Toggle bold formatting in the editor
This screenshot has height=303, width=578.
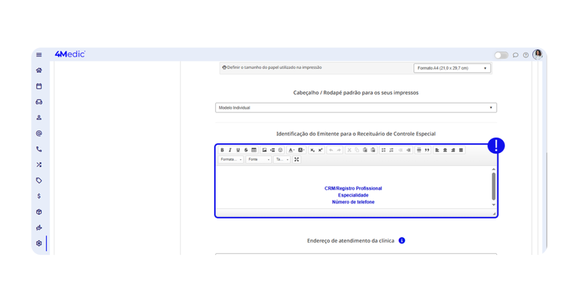pos(222,150)
